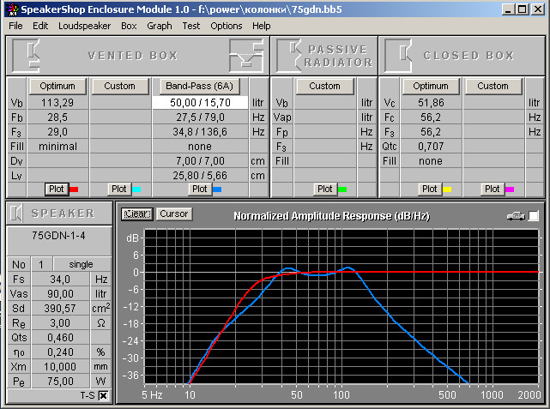Screen dimensions: 550x409
Task: Click the speaker icon in Speaker panel
Action: (x=18, y=214)
